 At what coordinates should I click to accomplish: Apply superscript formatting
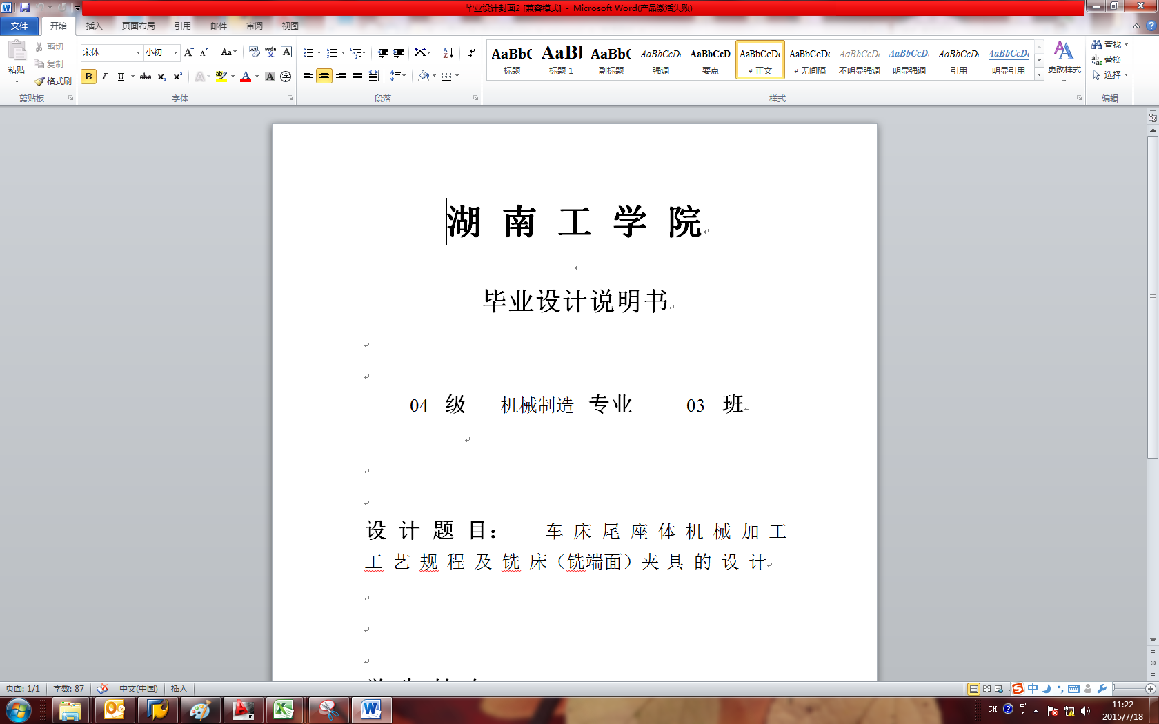[178, 77]
